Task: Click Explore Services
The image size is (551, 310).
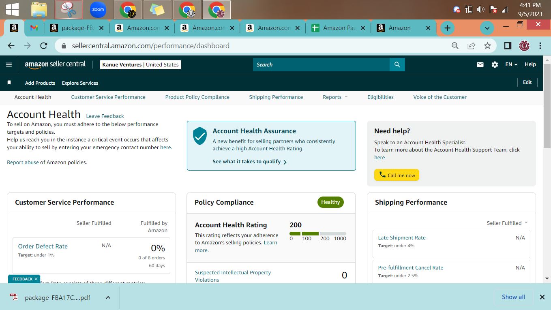Action: (80, 83)
